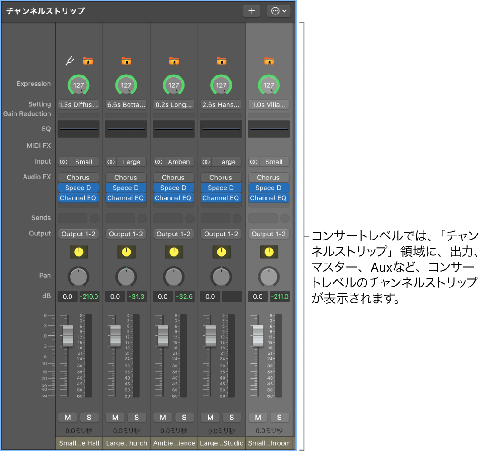Open the Chorus plugin slot on the Amben strip
Viewport: 490px width, 451px height.
[173, 177]
